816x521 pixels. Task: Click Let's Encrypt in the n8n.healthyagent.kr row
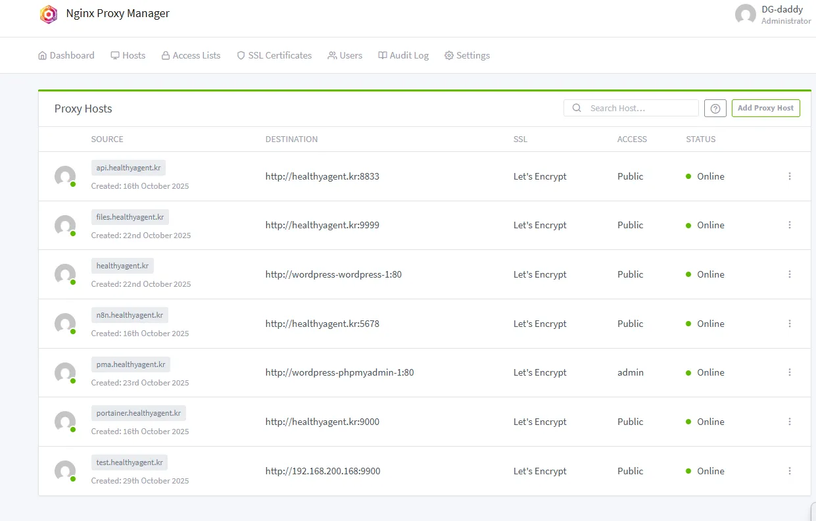click(x=540, y=324)
